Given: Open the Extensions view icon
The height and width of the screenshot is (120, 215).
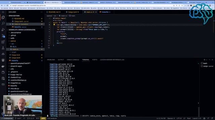Looking at the screenshot, I should pyautogui.click(x=3, y=42).
